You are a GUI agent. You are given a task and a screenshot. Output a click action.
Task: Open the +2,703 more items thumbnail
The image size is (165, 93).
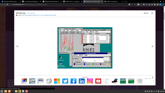coord(106,81)
